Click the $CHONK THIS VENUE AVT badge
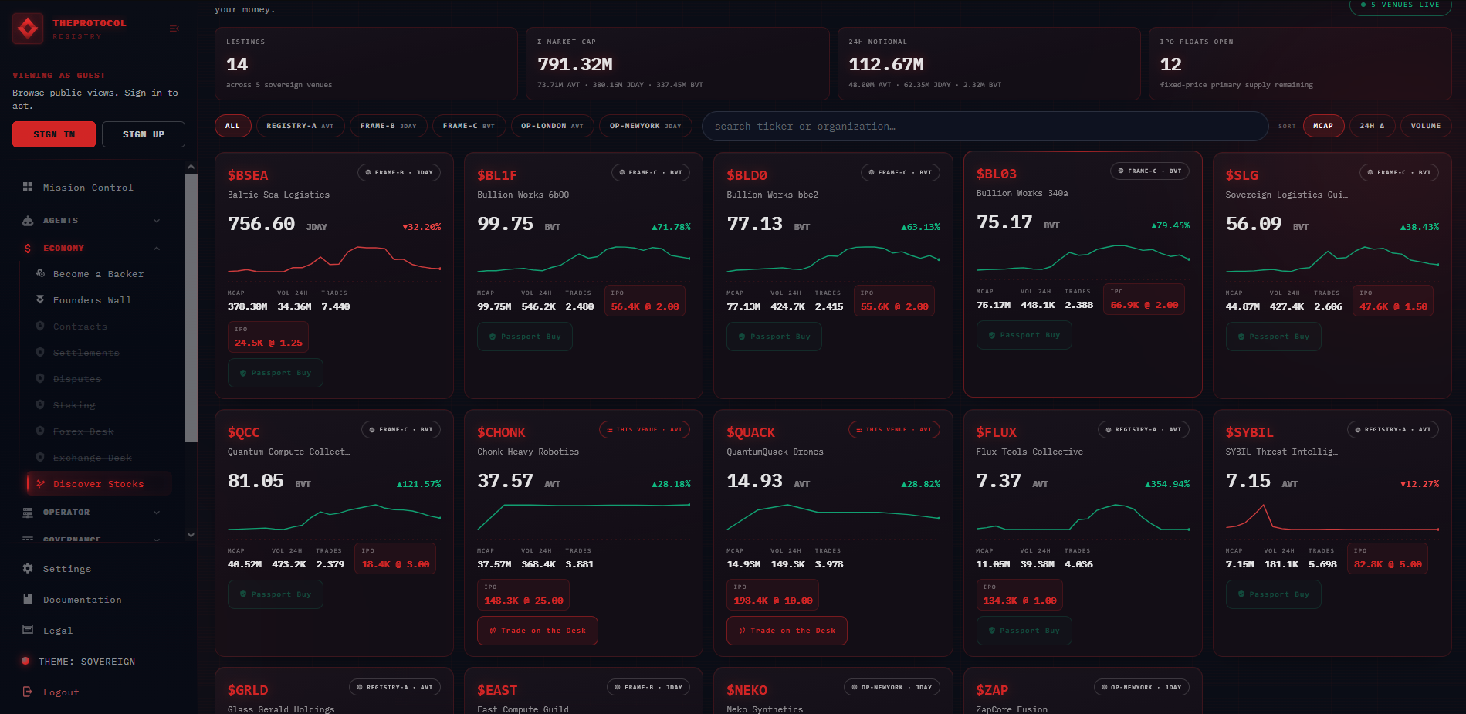The width and height of the screenshot is (1466, 714). pos(645,429)
